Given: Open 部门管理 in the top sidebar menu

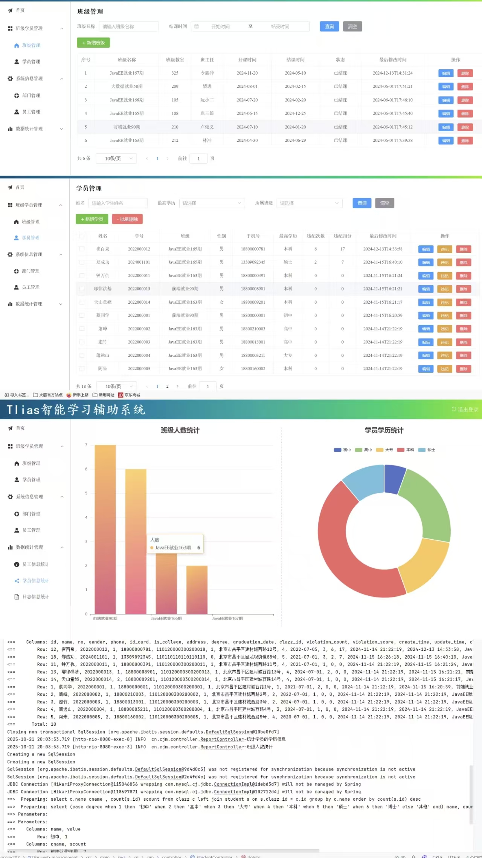Looking at the screenshot, I should [31, 96].
